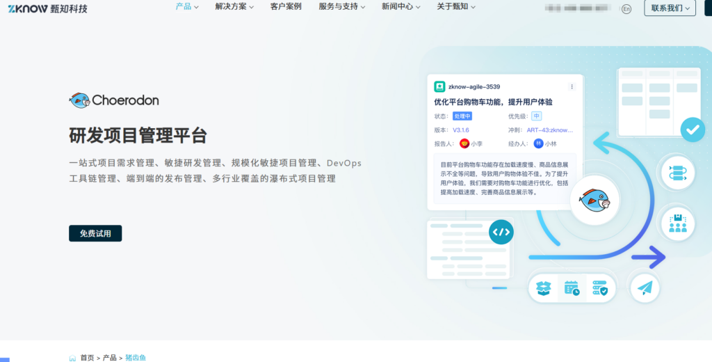Screen dimensions: 712x362
Task: Click the ZKnow 甄知科技 logo
Action: (x=48, y=8)
